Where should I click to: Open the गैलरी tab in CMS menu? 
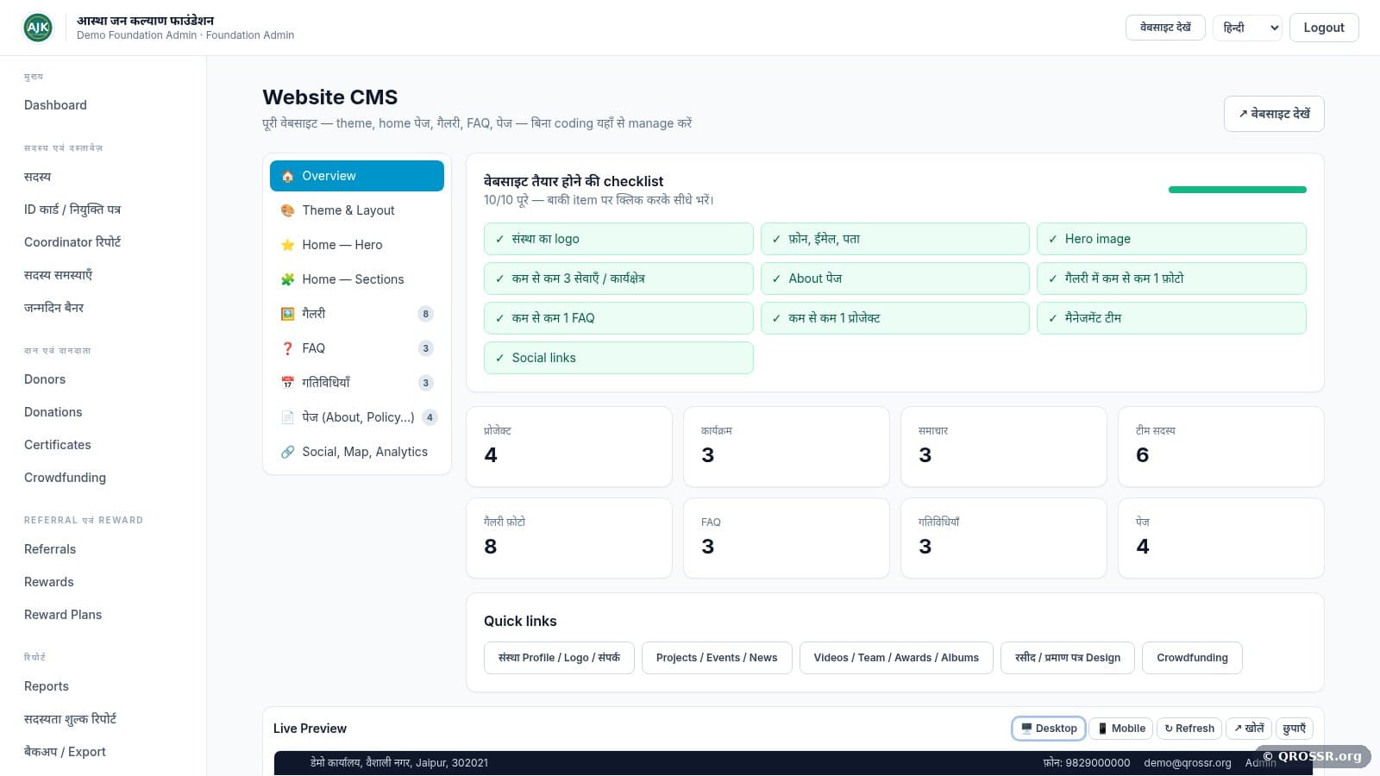pos(357,314)
